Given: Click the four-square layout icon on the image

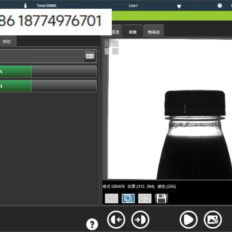Looking at the screenshot, I should (112, 47).
